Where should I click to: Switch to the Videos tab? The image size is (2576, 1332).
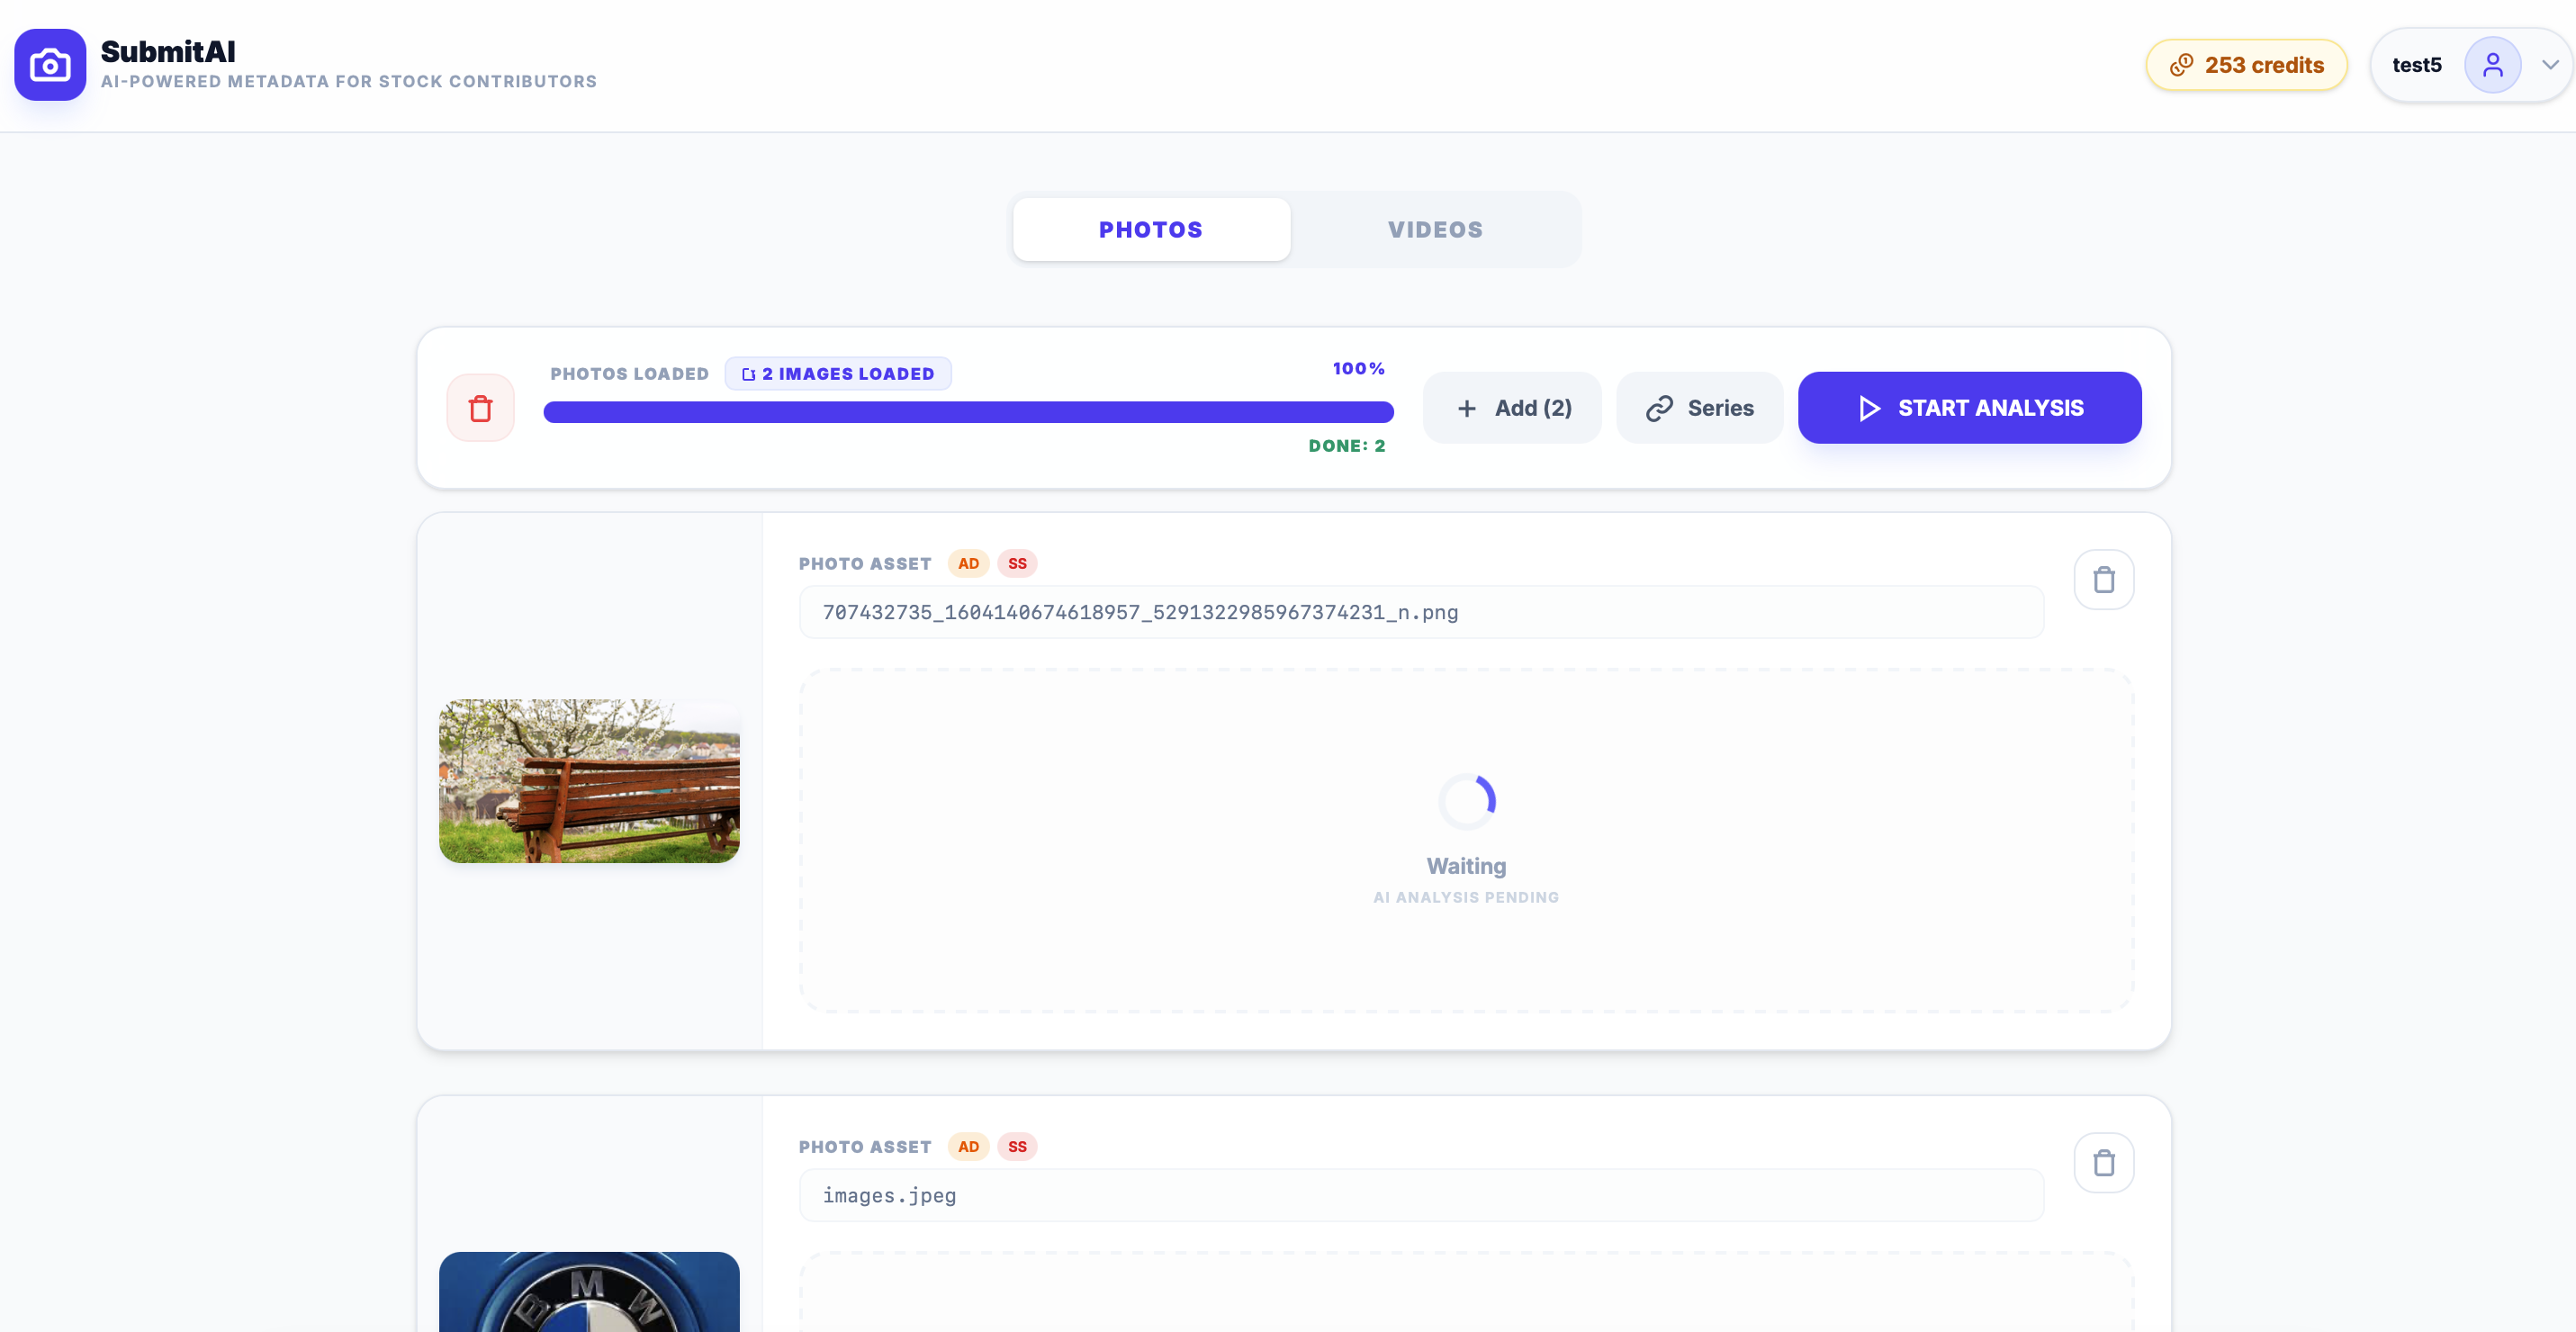[1435, 229]
